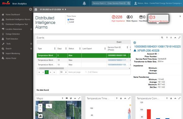Select Temperature Monitoring alarm tile
Viewport: 183px width, 119px height.
pyautogui.click(x=158, y=18)
